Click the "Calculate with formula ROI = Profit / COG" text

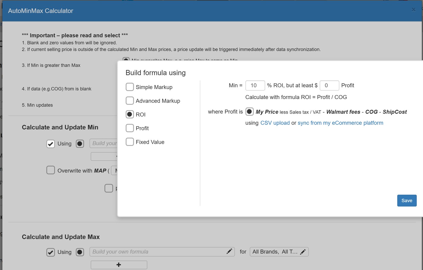click(x=296, y=97)
